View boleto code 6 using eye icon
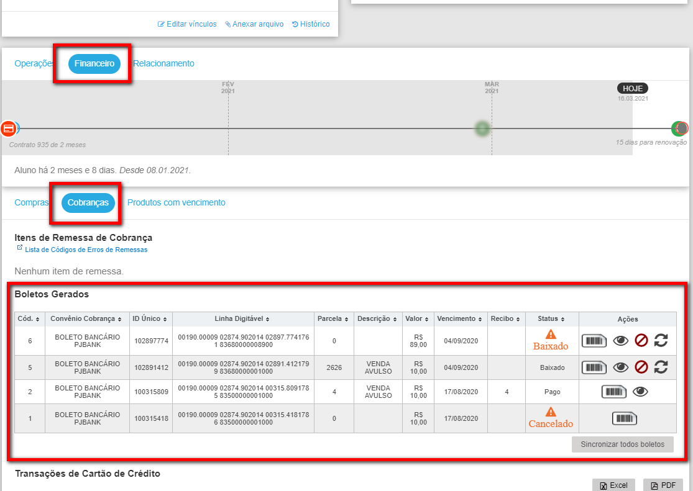Screen dimensions: 693x491 (x=620, y=340)
